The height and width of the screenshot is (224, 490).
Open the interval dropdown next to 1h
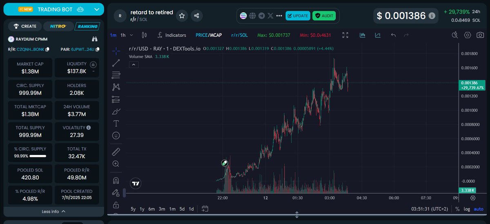[132, 35]
